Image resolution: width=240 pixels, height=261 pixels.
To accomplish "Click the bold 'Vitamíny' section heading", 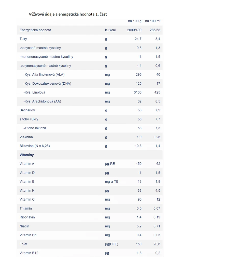I will (x=27, y=155).
